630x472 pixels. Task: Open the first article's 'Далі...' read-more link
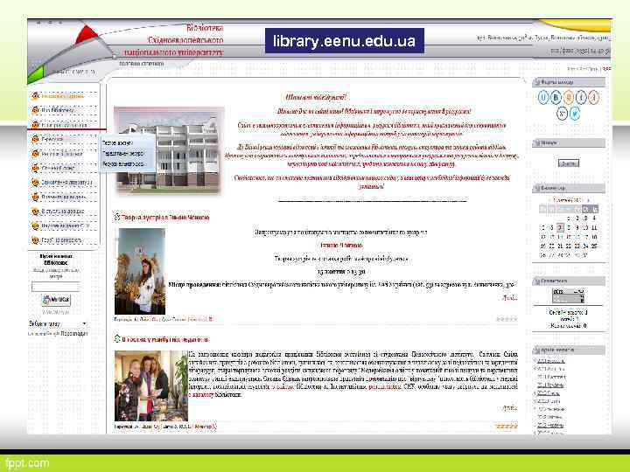click(510, 298)
